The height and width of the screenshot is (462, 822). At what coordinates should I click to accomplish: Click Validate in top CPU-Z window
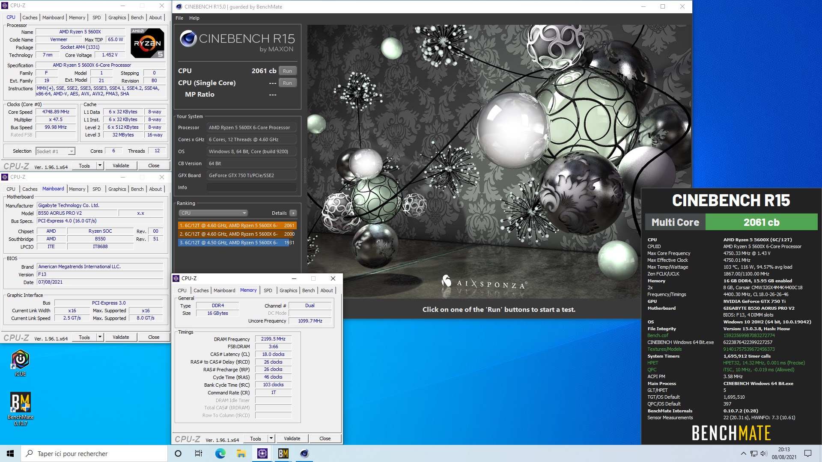[121, 166]
